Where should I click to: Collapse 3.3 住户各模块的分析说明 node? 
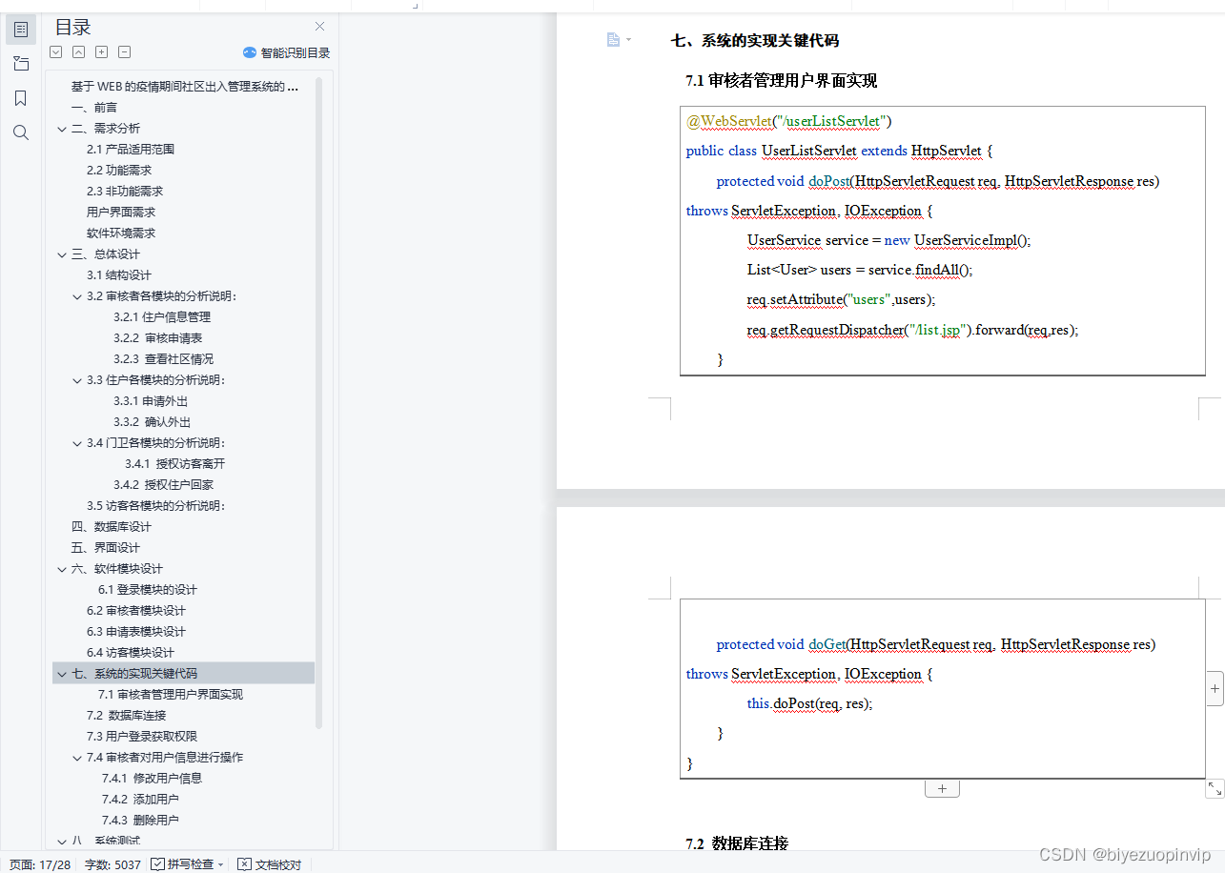coord(77,380)
